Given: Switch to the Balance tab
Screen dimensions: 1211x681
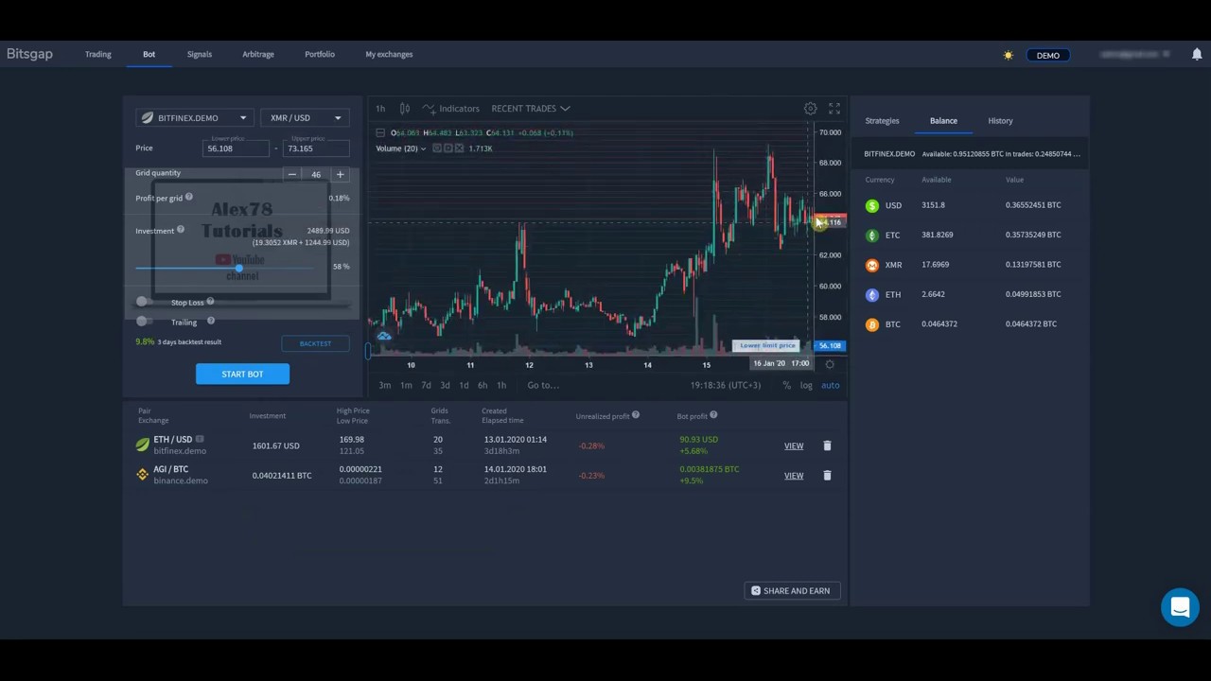Looking at the screenshot, I should (943, 121).
